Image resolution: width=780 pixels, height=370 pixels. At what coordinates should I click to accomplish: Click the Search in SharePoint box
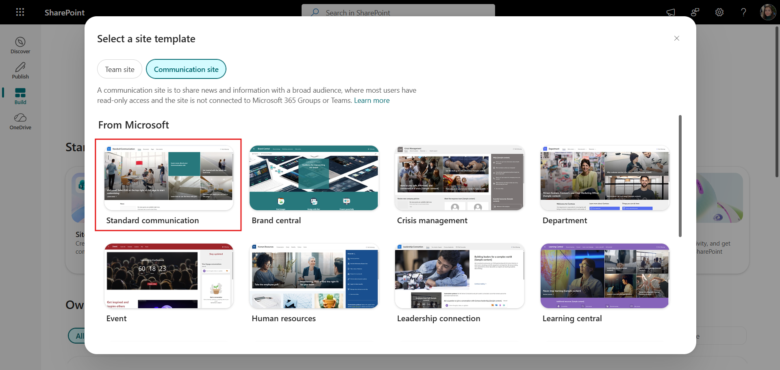point(398,12)
